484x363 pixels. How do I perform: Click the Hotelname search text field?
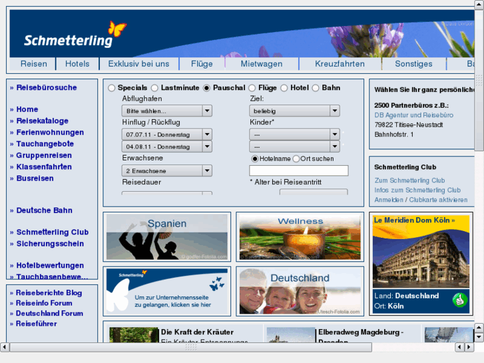click(299, 171)
